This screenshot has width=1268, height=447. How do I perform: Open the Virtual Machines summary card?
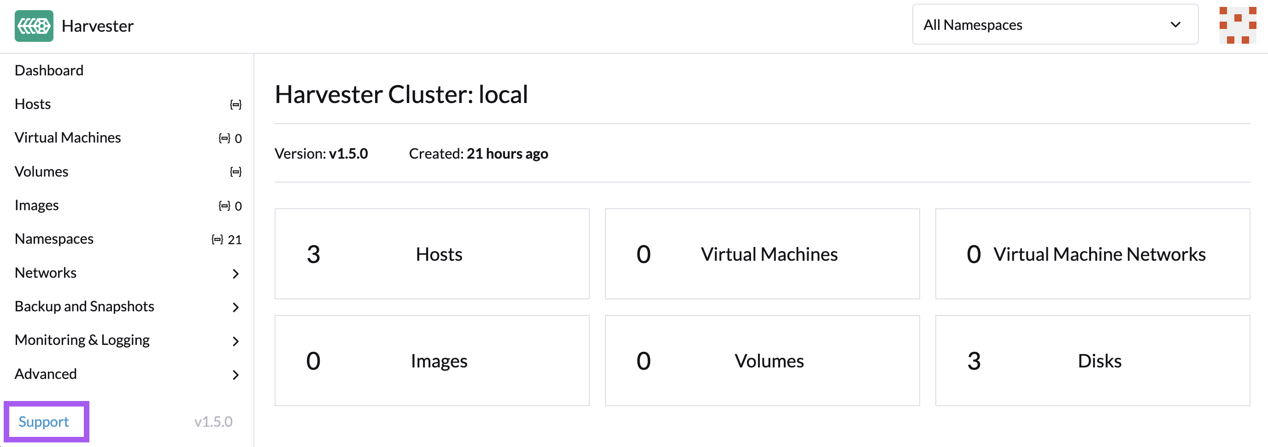click(762, 254)
